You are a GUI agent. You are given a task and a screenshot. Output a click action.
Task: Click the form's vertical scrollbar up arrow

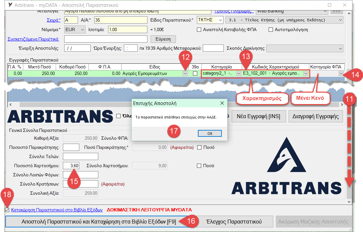(x=349, y=13)
